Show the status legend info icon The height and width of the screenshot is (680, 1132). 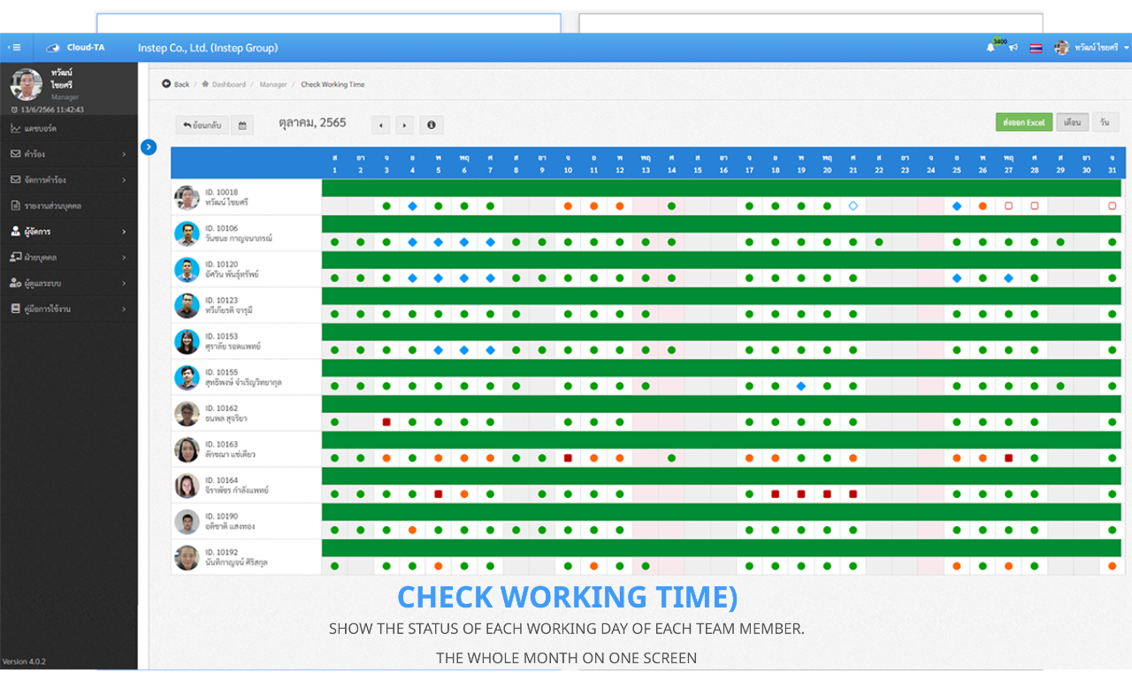coord(431,126)
